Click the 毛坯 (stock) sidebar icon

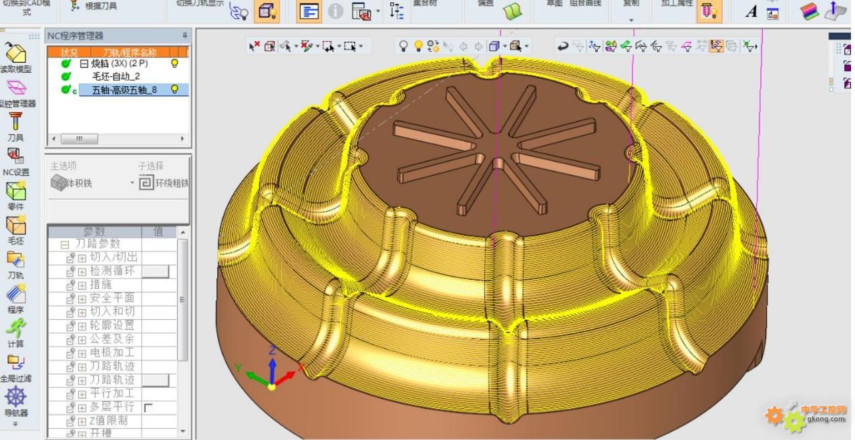tap(15, 226)
